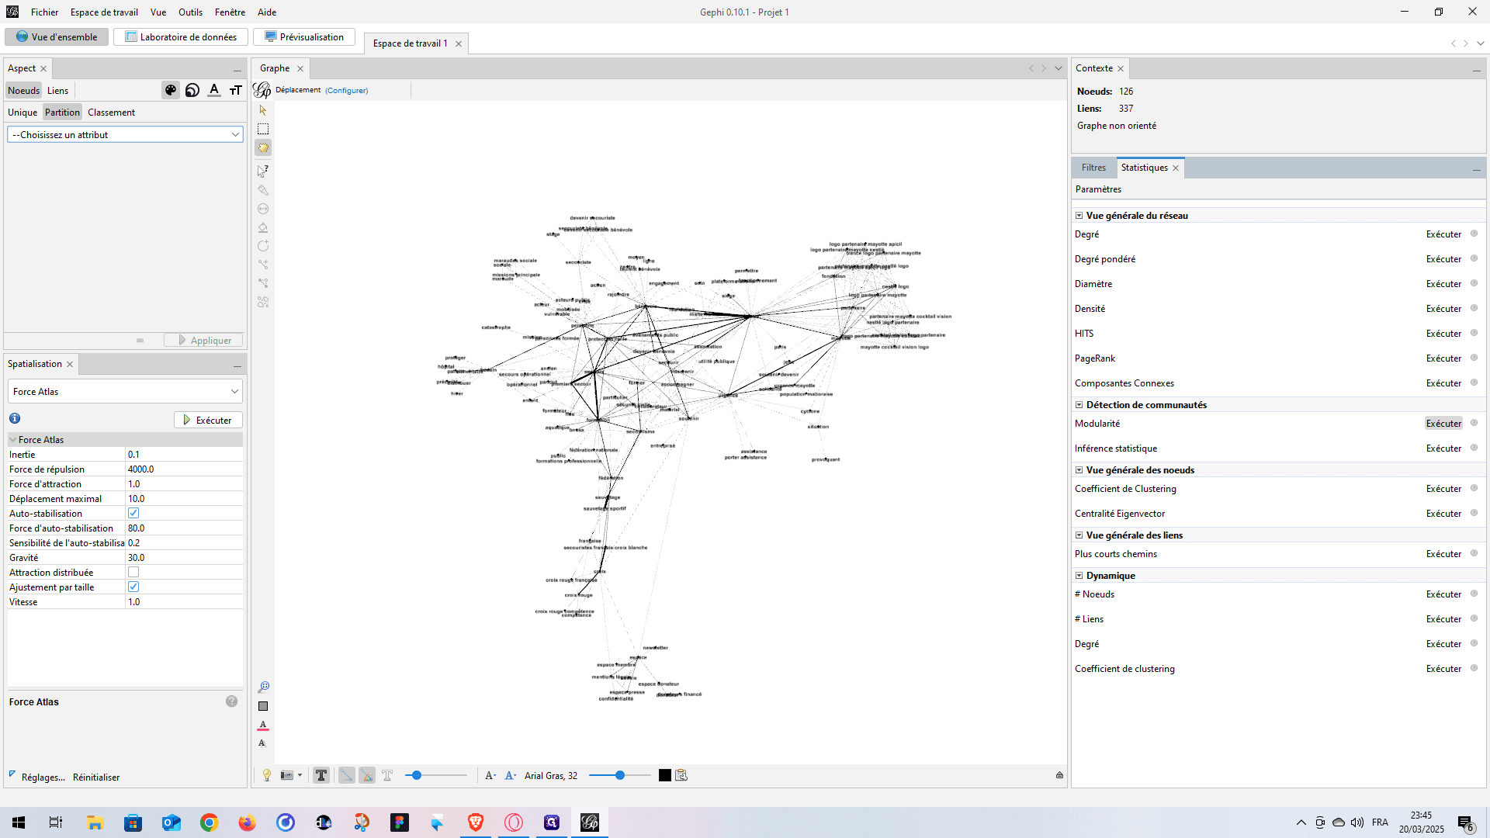This screenshot has height=838, width=1490.
Task: Open label text attributes configuration icon
Action: click(x=681, y=775)
